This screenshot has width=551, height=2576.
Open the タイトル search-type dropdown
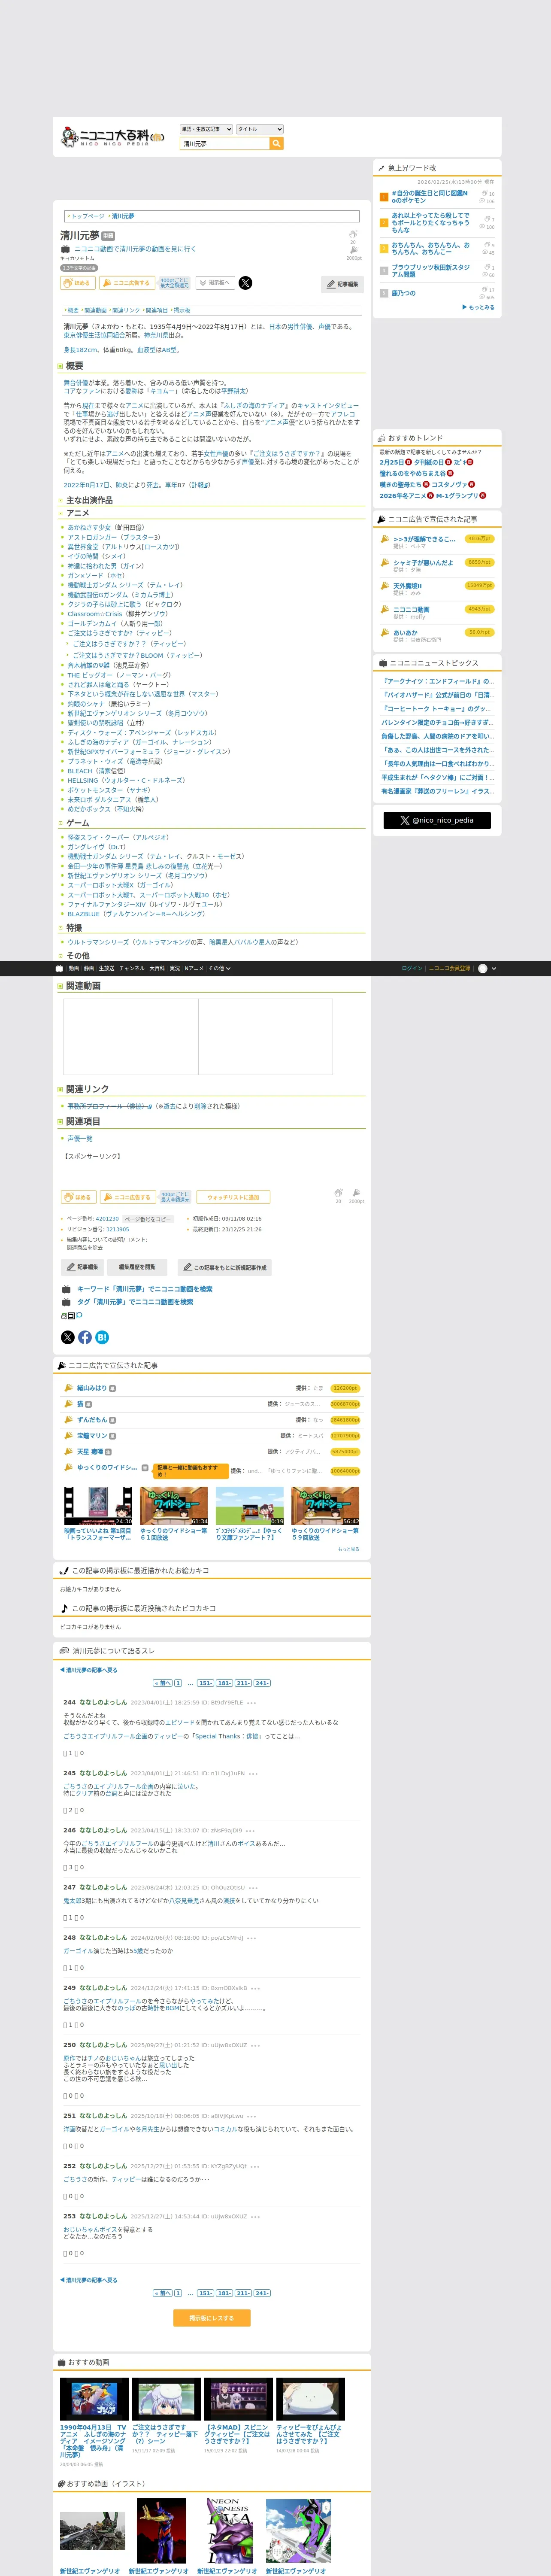click(x=260, y=129)
